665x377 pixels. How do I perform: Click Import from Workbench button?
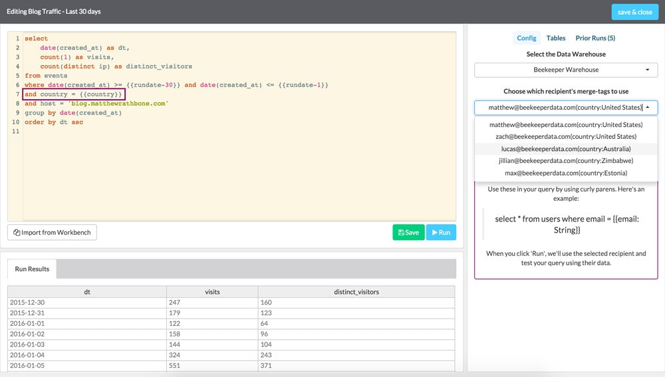point(53,232)
